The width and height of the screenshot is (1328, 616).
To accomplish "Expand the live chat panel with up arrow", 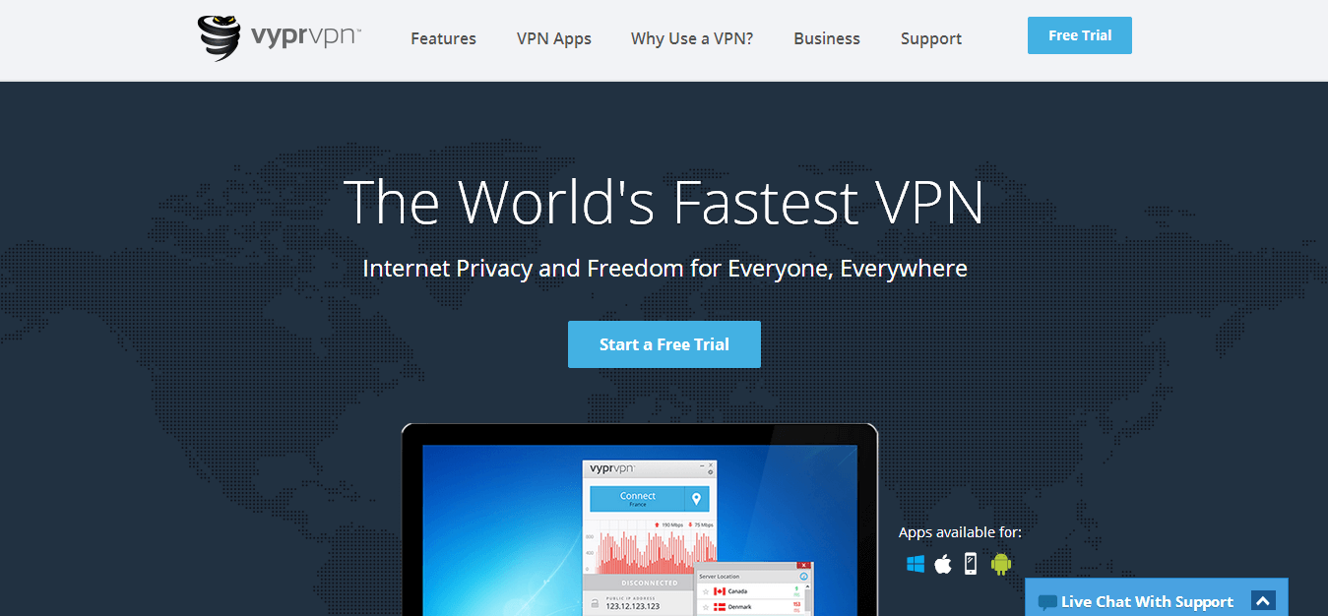I will coord(1263,600).
